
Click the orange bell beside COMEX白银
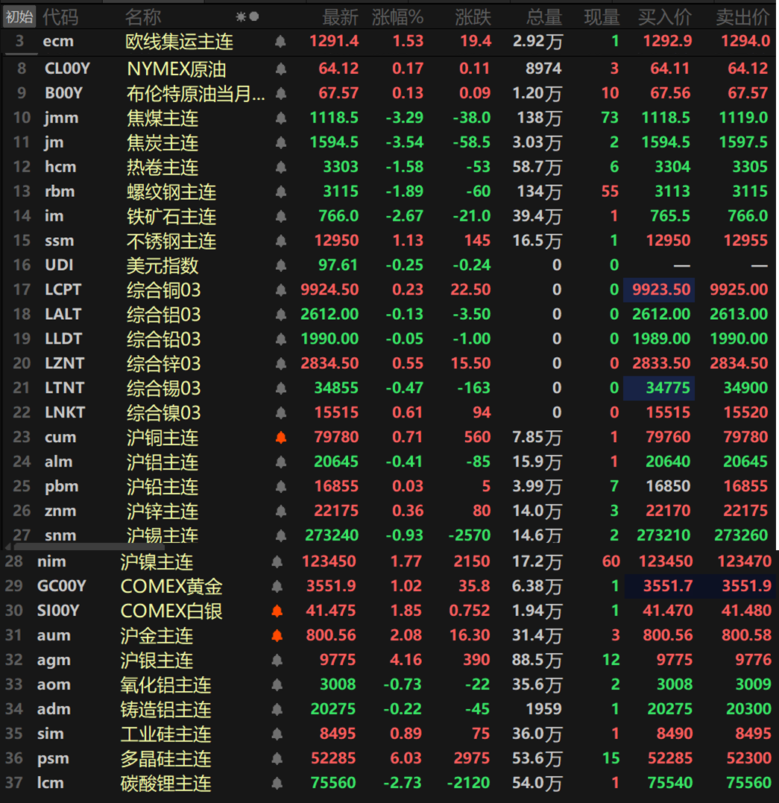[277, 611]
